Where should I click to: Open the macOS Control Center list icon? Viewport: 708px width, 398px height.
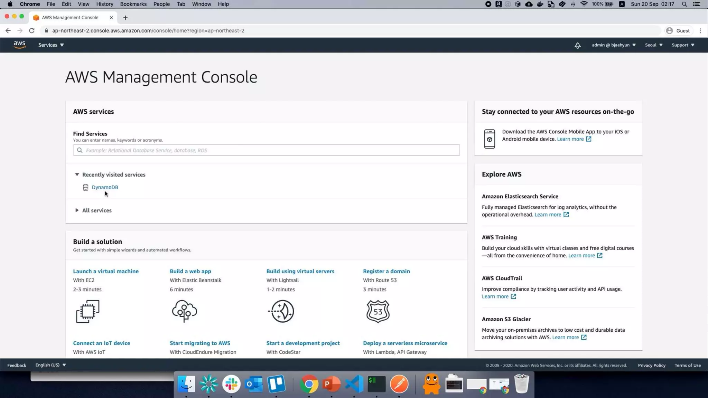(x=696, y=4)
